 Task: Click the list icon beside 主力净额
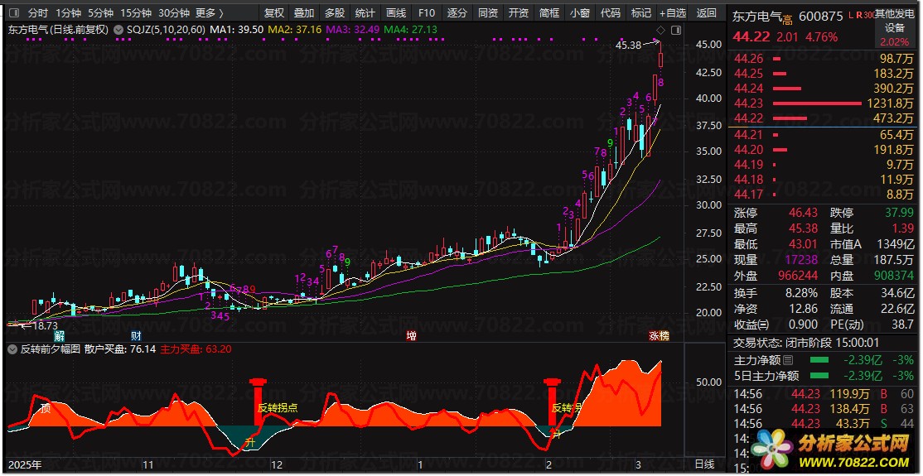click(x=788, y=360)
